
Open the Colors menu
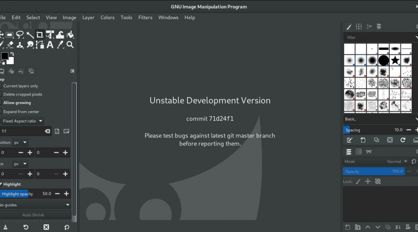tap(107, 17)
